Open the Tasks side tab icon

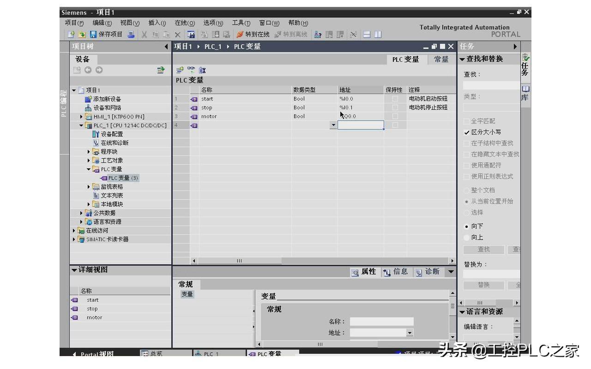pos(525,58)
